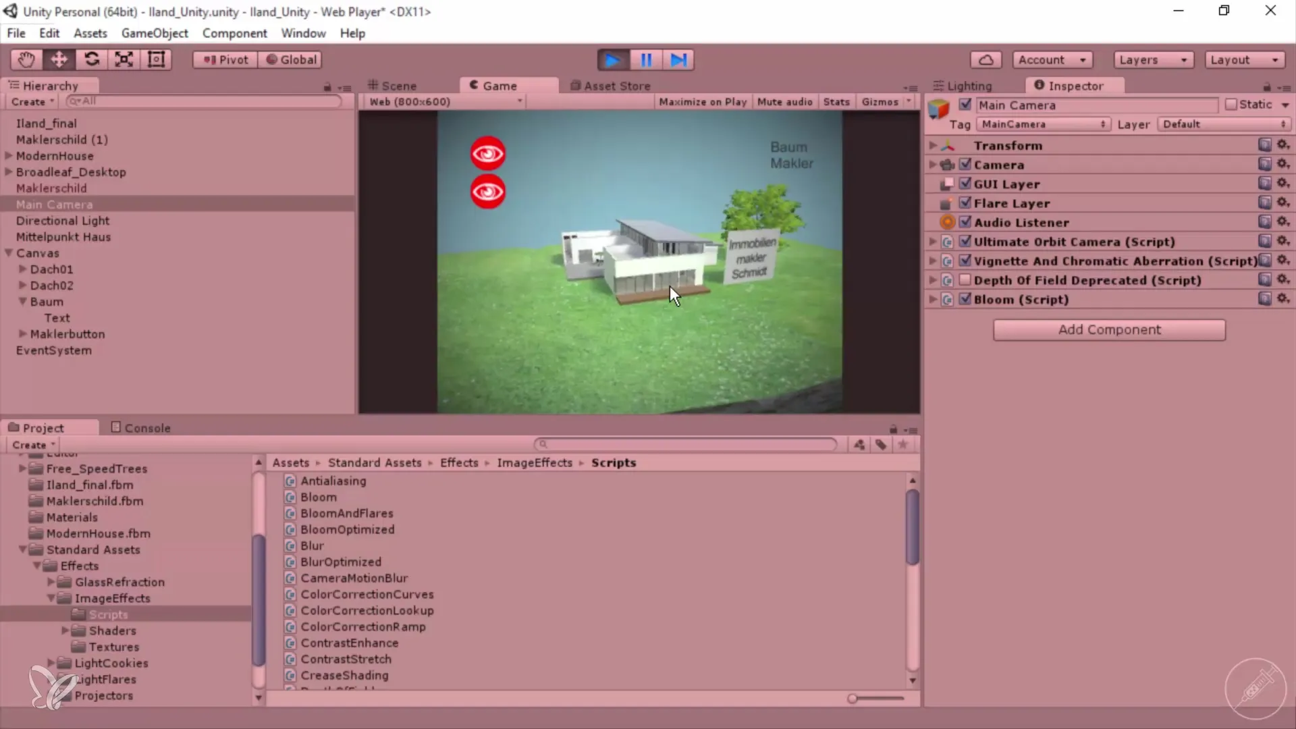Disable Ultimate Orbit Camera script checkbox
Image resolution: width=1296 pixels, height=729 pixels.
click(965, 241)
